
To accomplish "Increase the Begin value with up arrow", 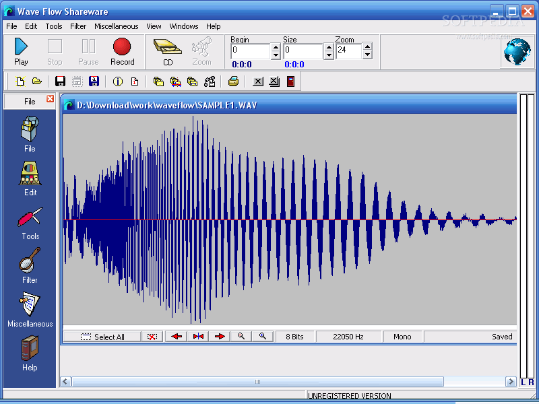I will (276, 47).
